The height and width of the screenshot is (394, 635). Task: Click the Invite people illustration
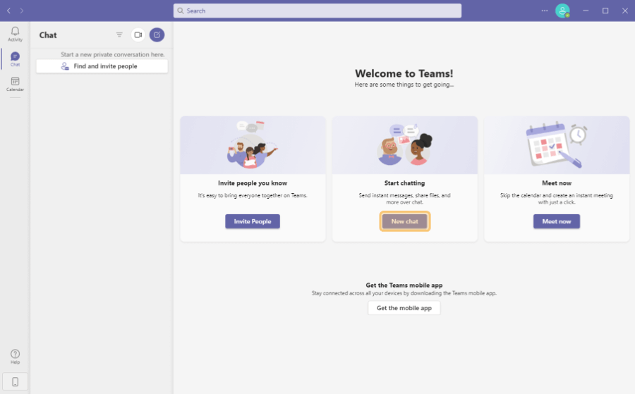253,144
